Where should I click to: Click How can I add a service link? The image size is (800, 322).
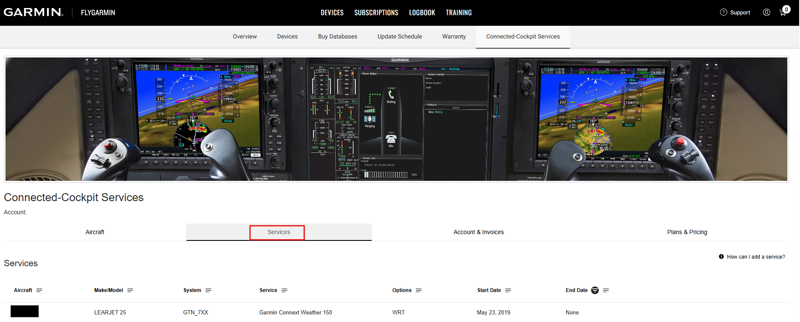click(756, 257)
